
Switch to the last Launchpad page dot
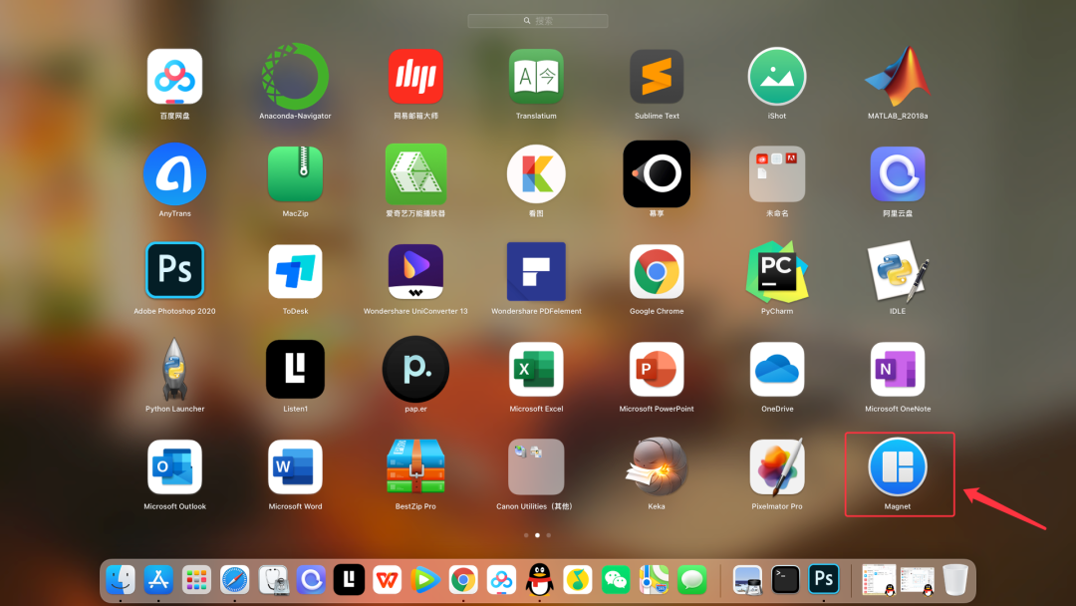click(x=548, y=535)
